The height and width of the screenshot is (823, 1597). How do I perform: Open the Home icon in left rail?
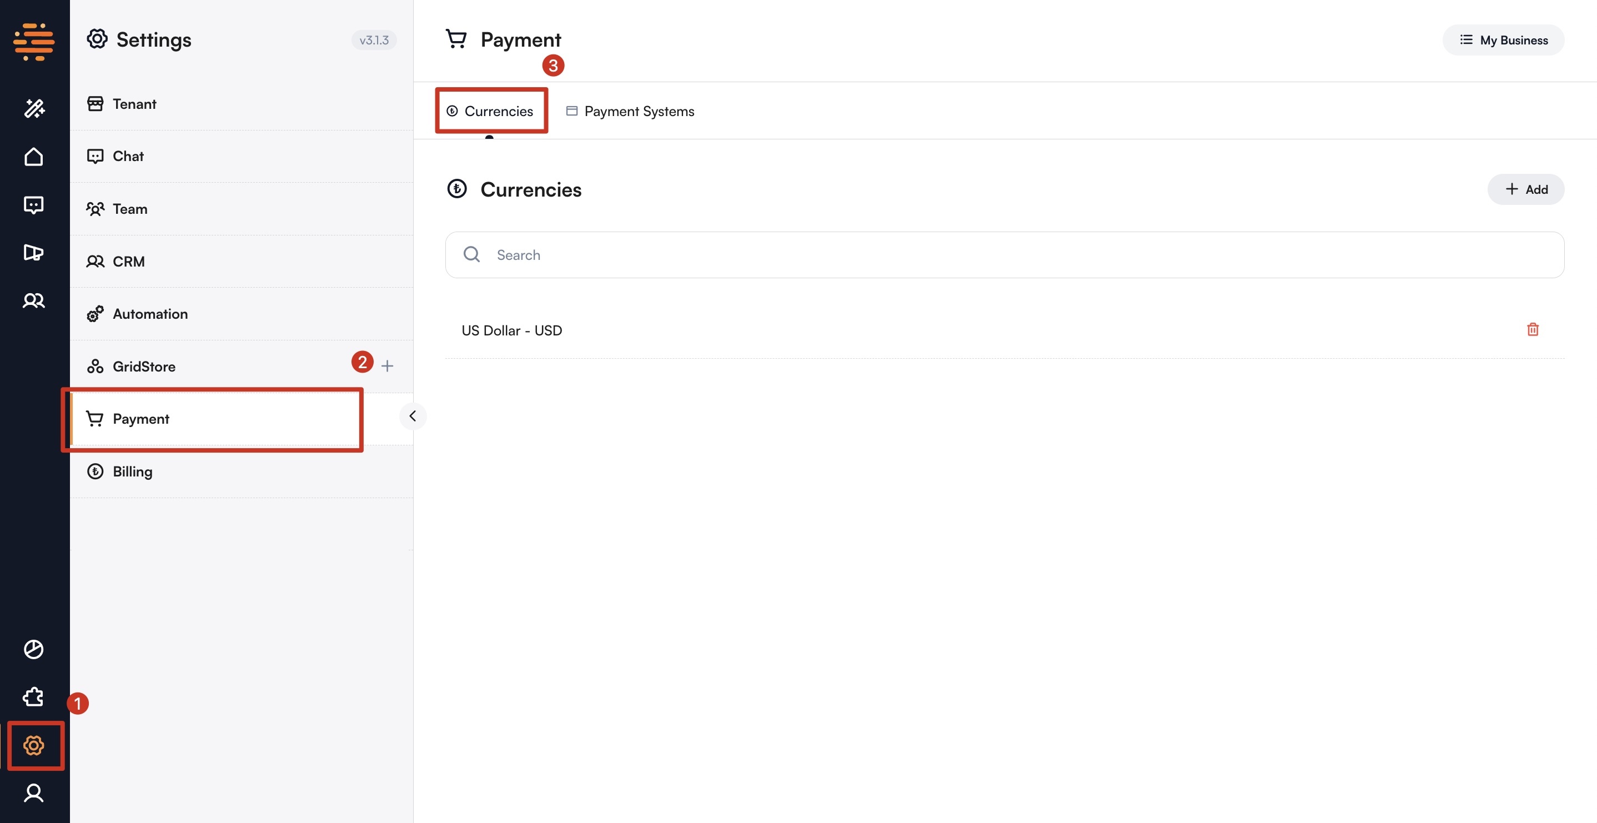click(x=34, y=157)
